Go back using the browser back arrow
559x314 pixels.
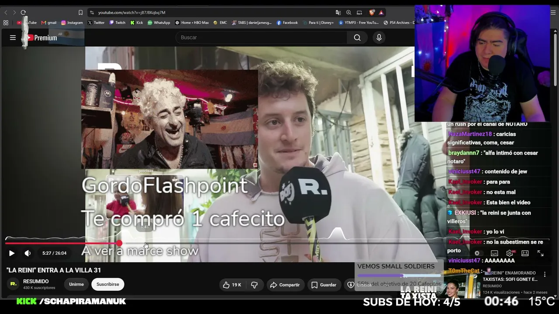tap(6, 13)
